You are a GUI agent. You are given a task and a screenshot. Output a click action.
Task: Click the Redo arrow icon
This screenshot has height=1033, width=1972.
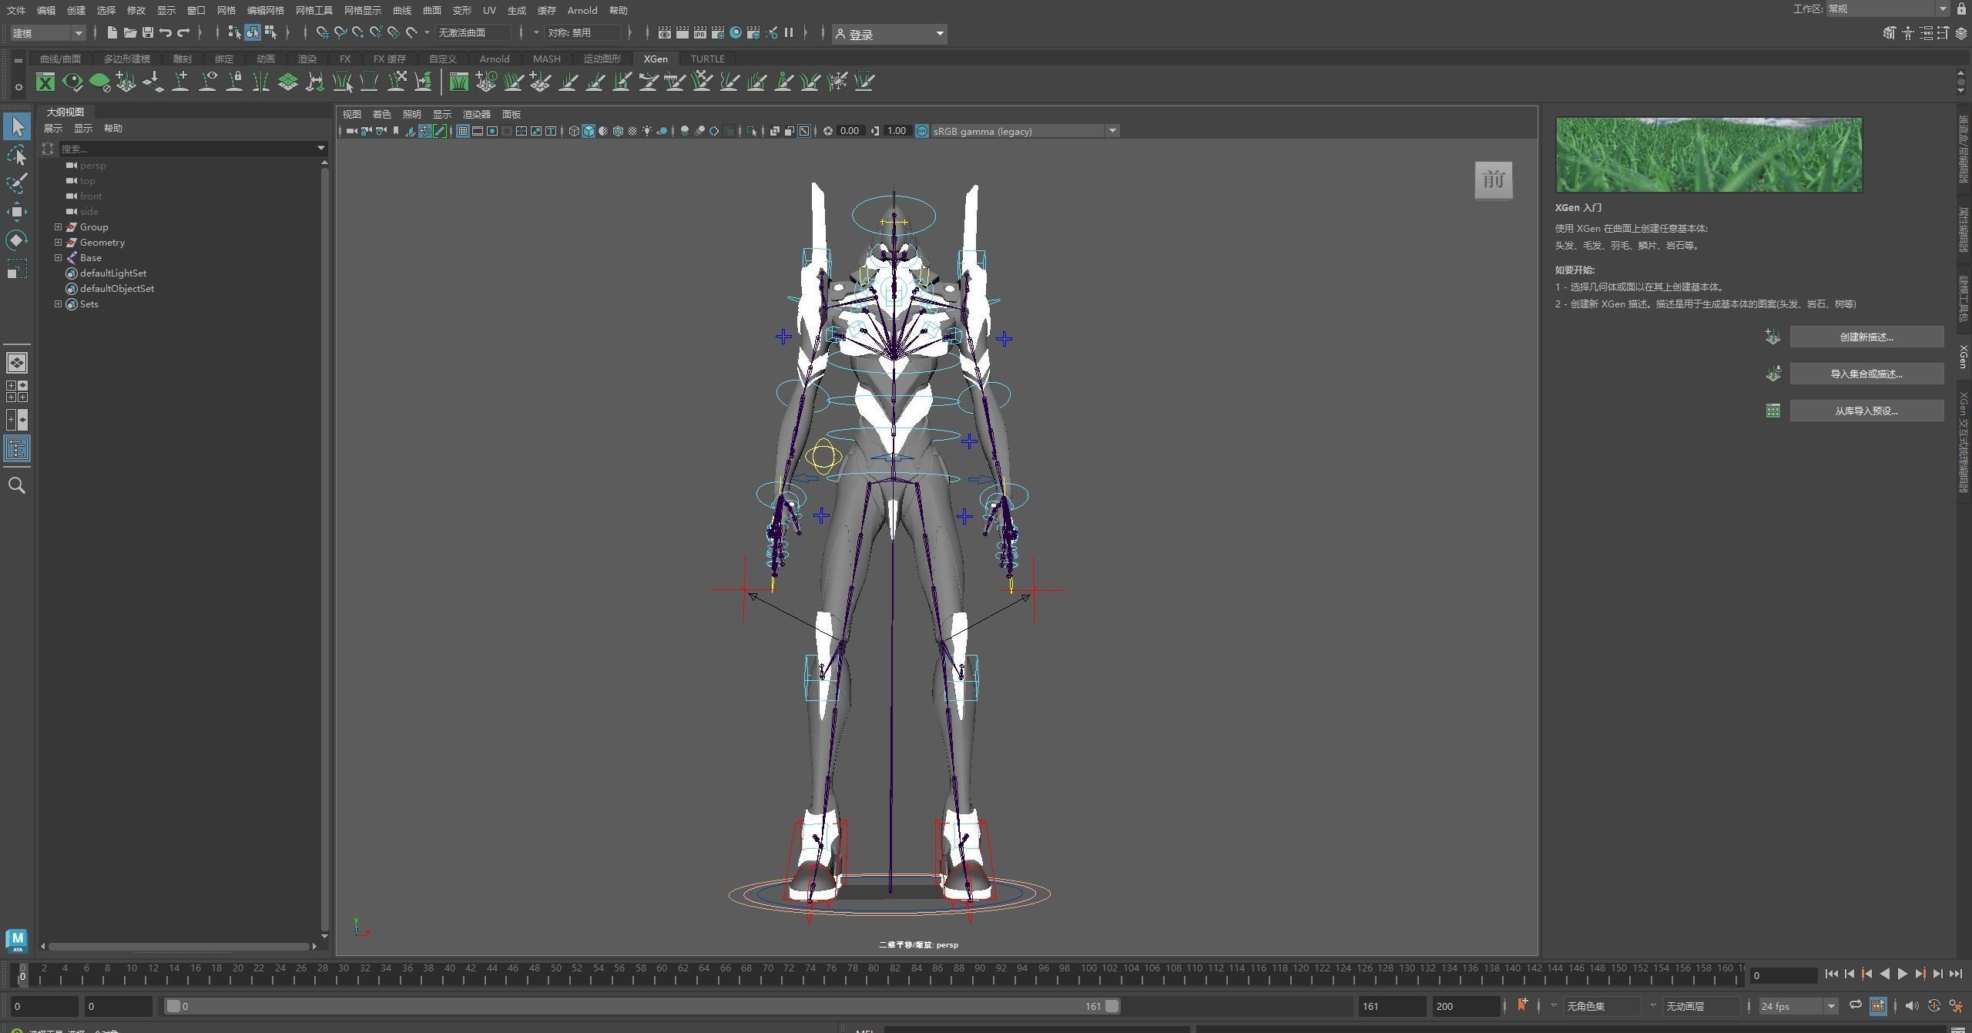(x=183, y=32)
